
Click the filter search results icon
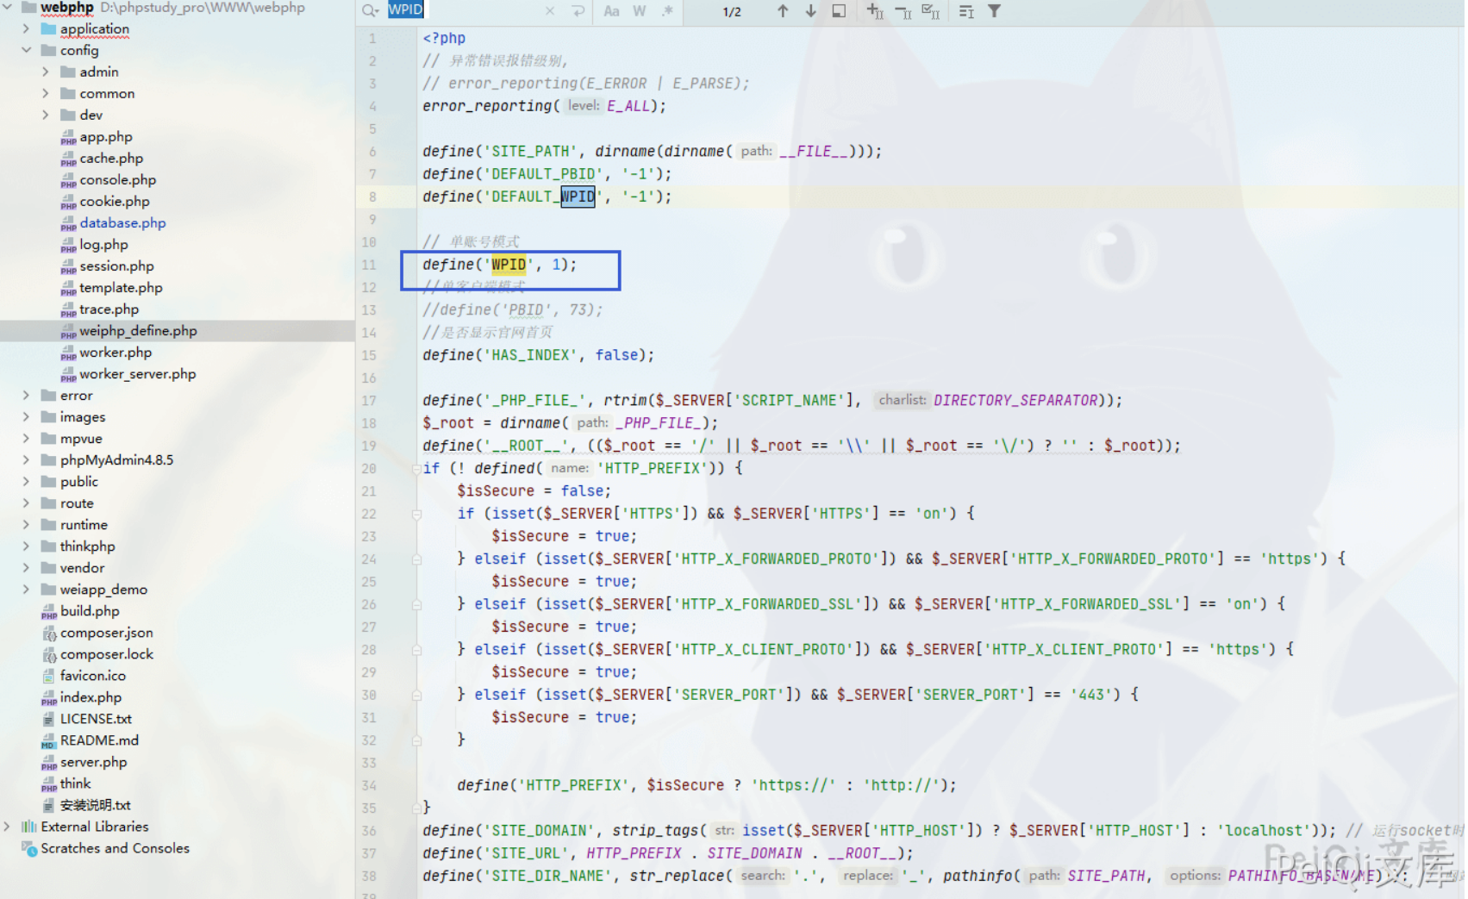pyautogui.click(x=994, y=11)
